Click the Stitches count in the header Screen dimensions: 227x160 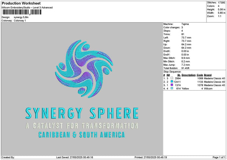click(221, 3)
